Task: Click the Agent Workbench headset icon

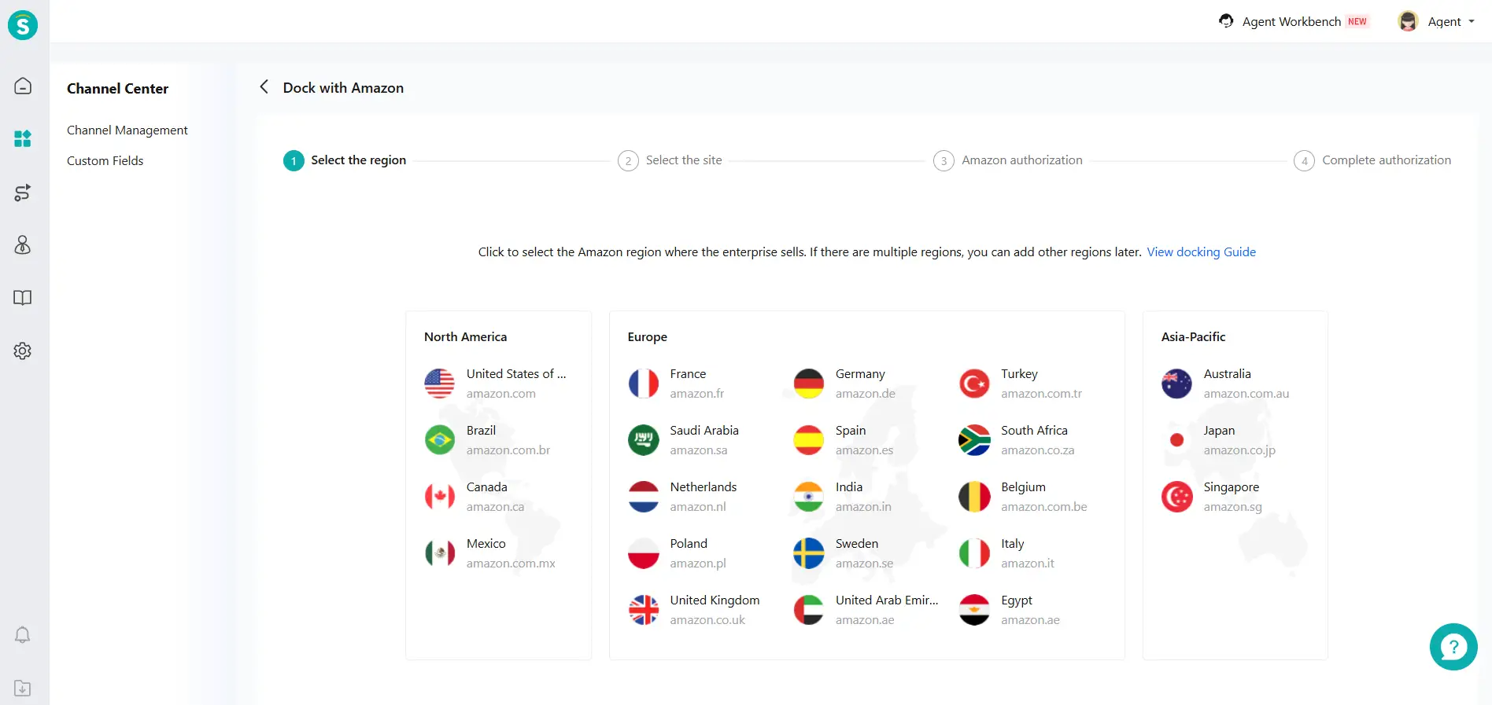Action: click(x=1226, y=21)
